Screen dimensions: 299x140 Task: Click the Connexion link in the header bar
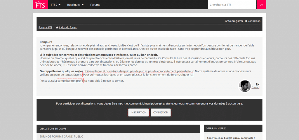253,21
